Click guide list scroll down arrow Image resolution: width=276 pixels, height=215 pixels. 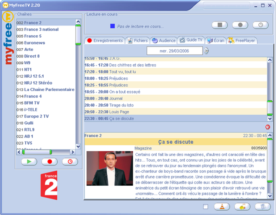[270, 118]
